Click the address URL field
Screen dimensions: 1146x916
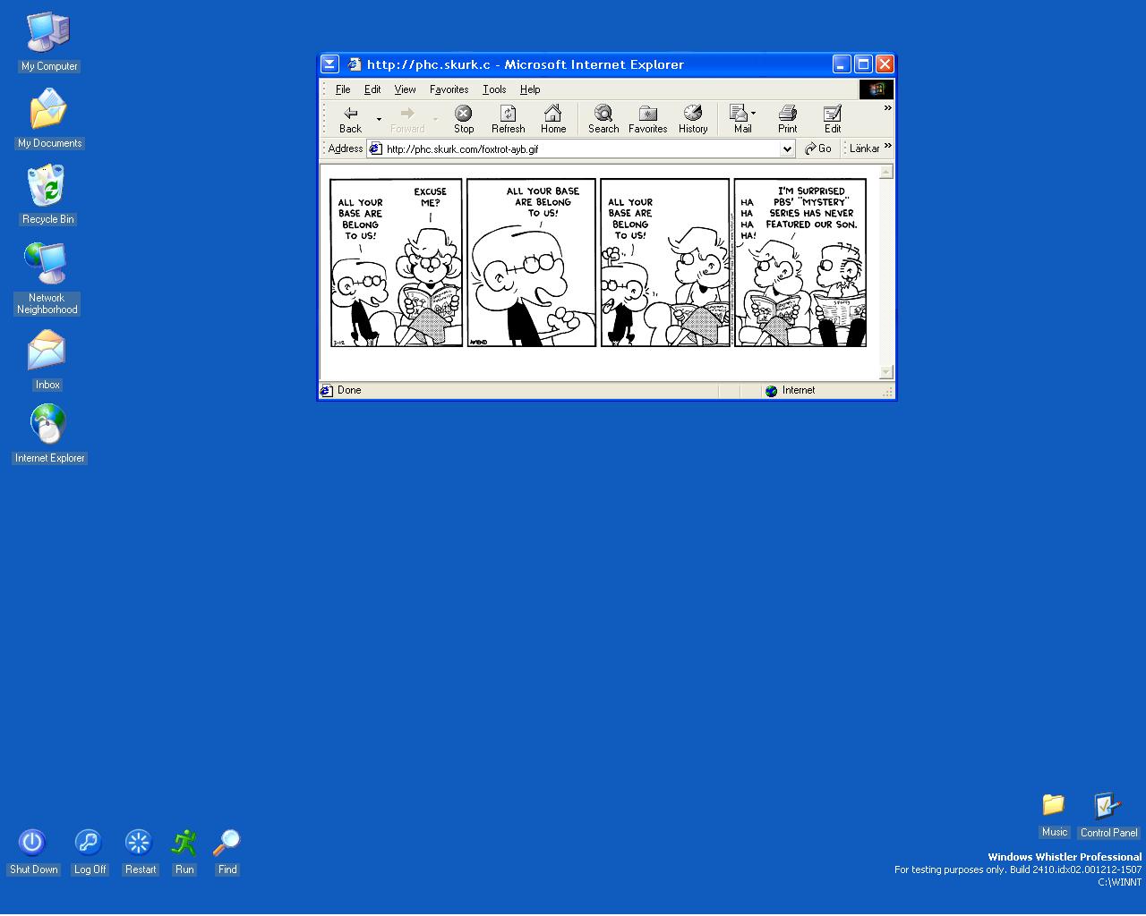coord(581,148)
